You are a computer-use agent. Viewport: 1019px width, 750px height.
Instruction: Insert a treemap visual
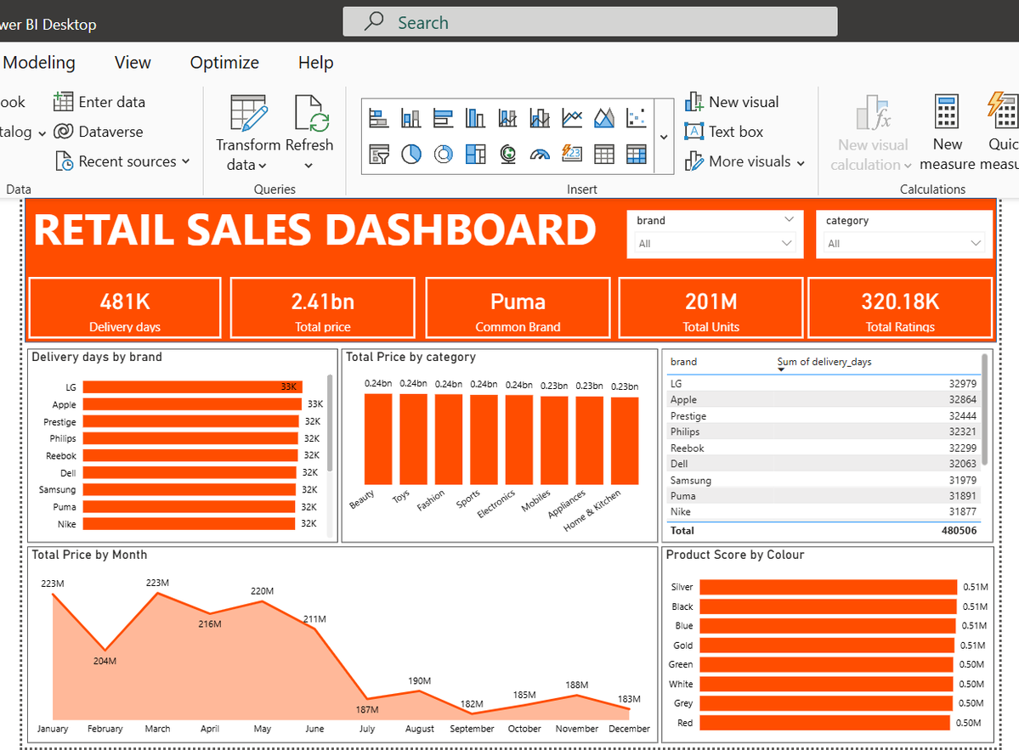tap(475, 154)
